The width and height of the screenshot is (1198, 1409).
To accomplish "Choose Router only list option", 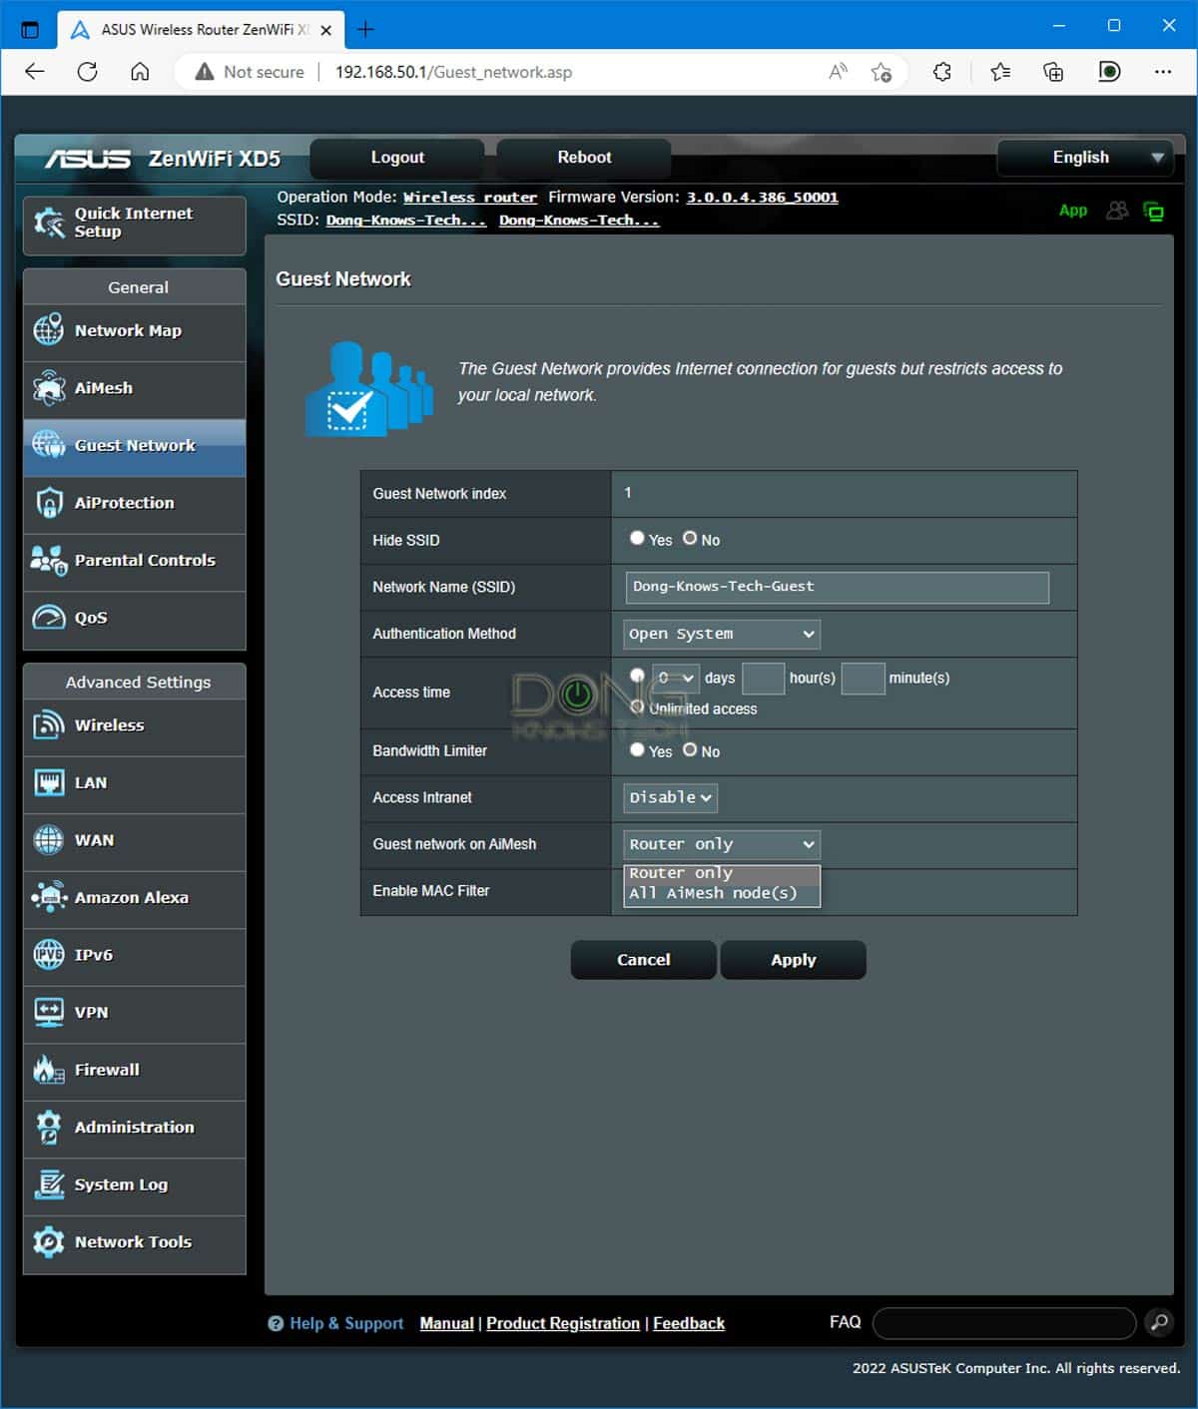I will tap(722, 873).
